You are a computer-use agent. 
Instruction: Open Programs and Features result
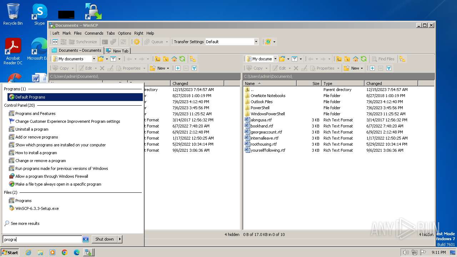[x=35, y=114]
